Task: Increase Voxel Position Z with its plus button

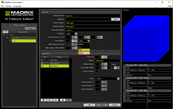Action: pos(106,89)
